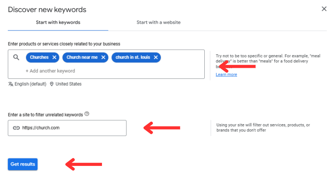The height and width of the screenshot is (173, 332).
Task: Select the church in st. louis chip text
Action: pos(133,58)
